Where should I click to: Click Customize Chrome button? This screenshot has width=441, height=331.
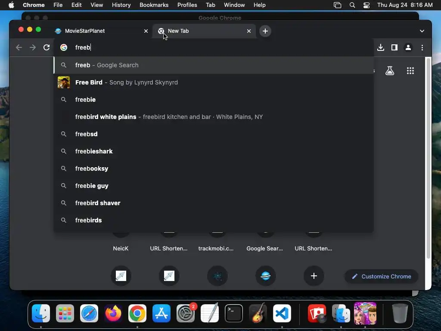[382, 276]
